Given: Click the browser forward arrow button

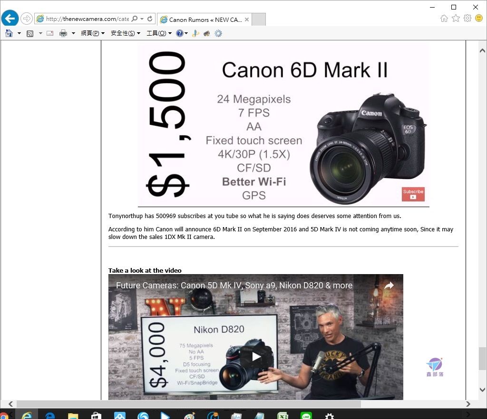Looking at the screenshot, I should [x=27, y=19].
